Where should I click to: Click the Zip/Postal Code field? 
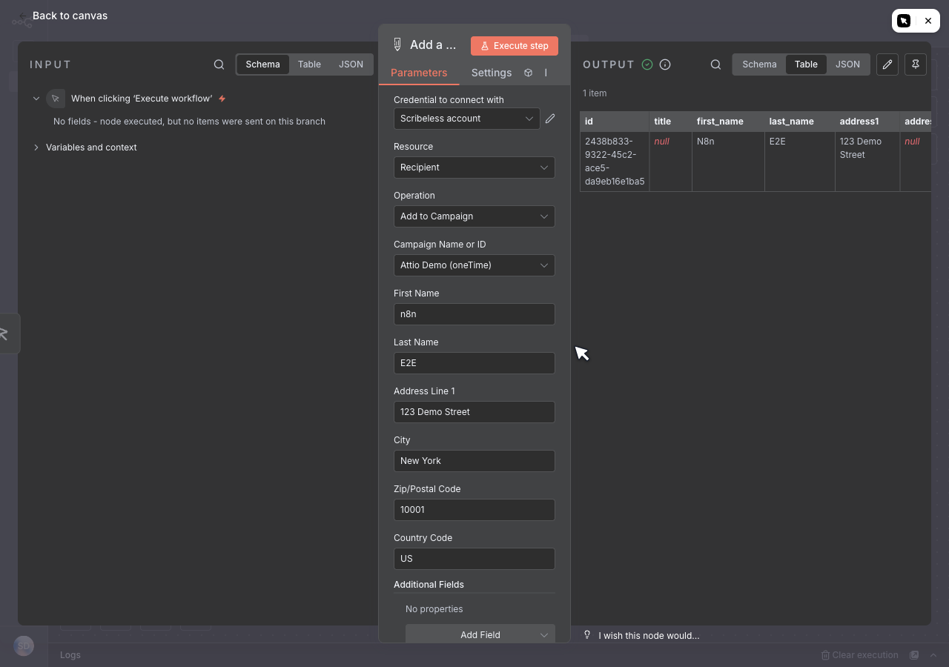tap(474, 510)
